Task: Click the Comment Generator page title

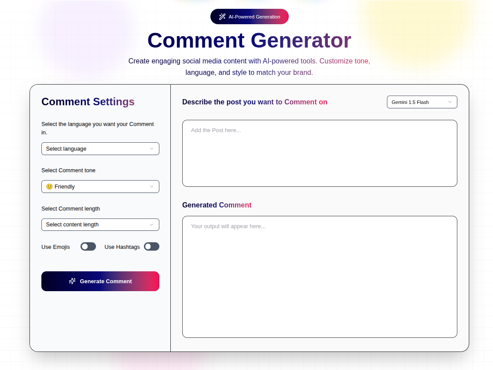Action: 249,40
